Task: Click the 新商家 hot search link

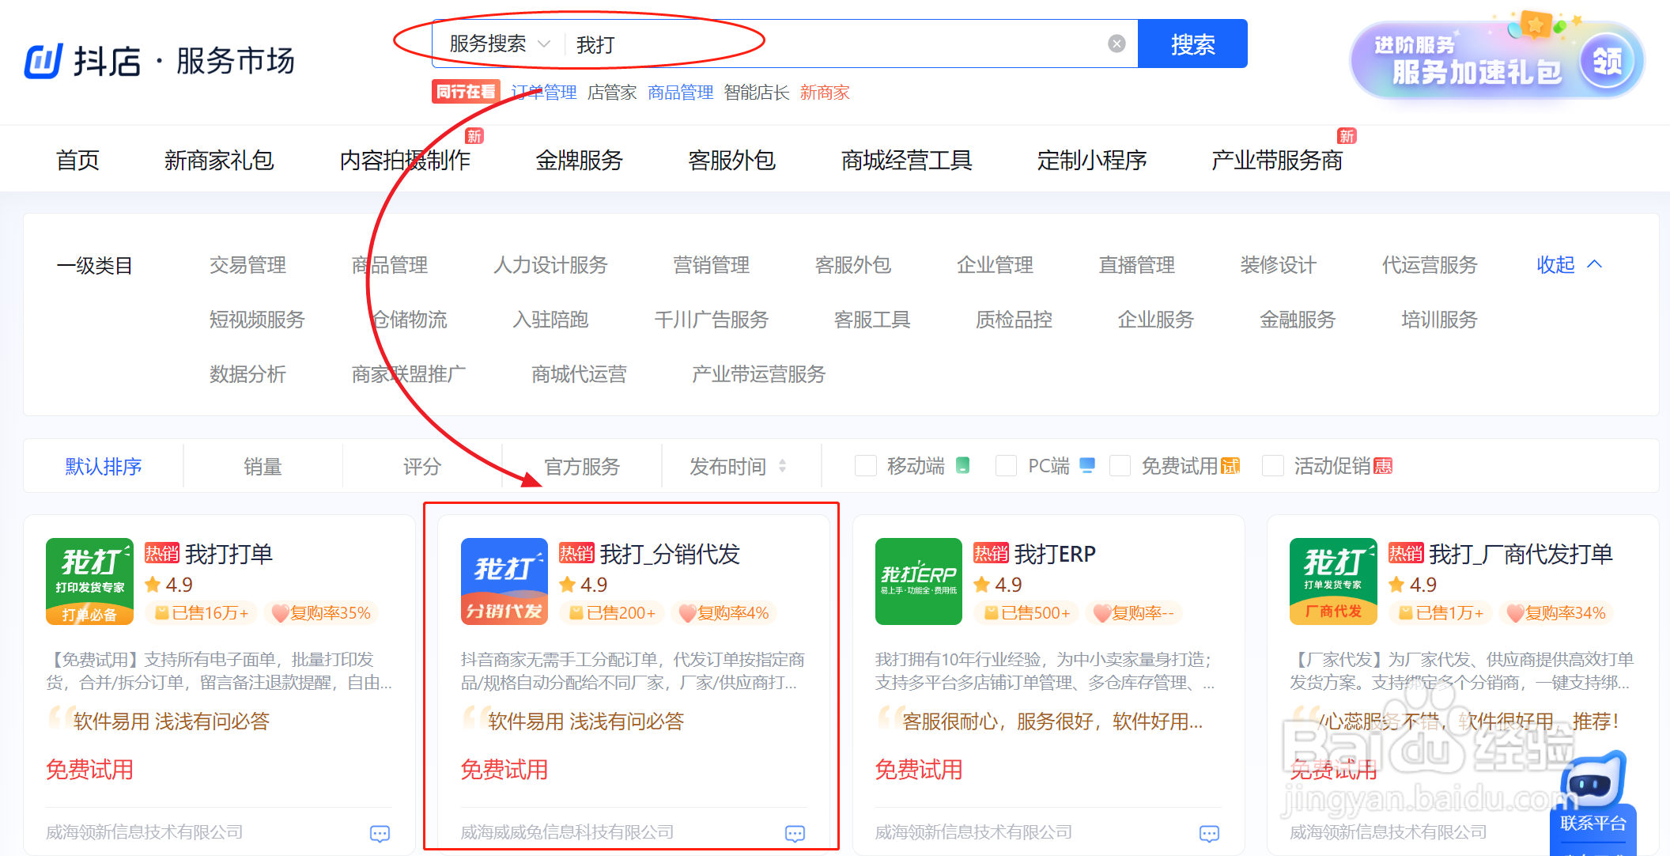Action: point(825,93)
